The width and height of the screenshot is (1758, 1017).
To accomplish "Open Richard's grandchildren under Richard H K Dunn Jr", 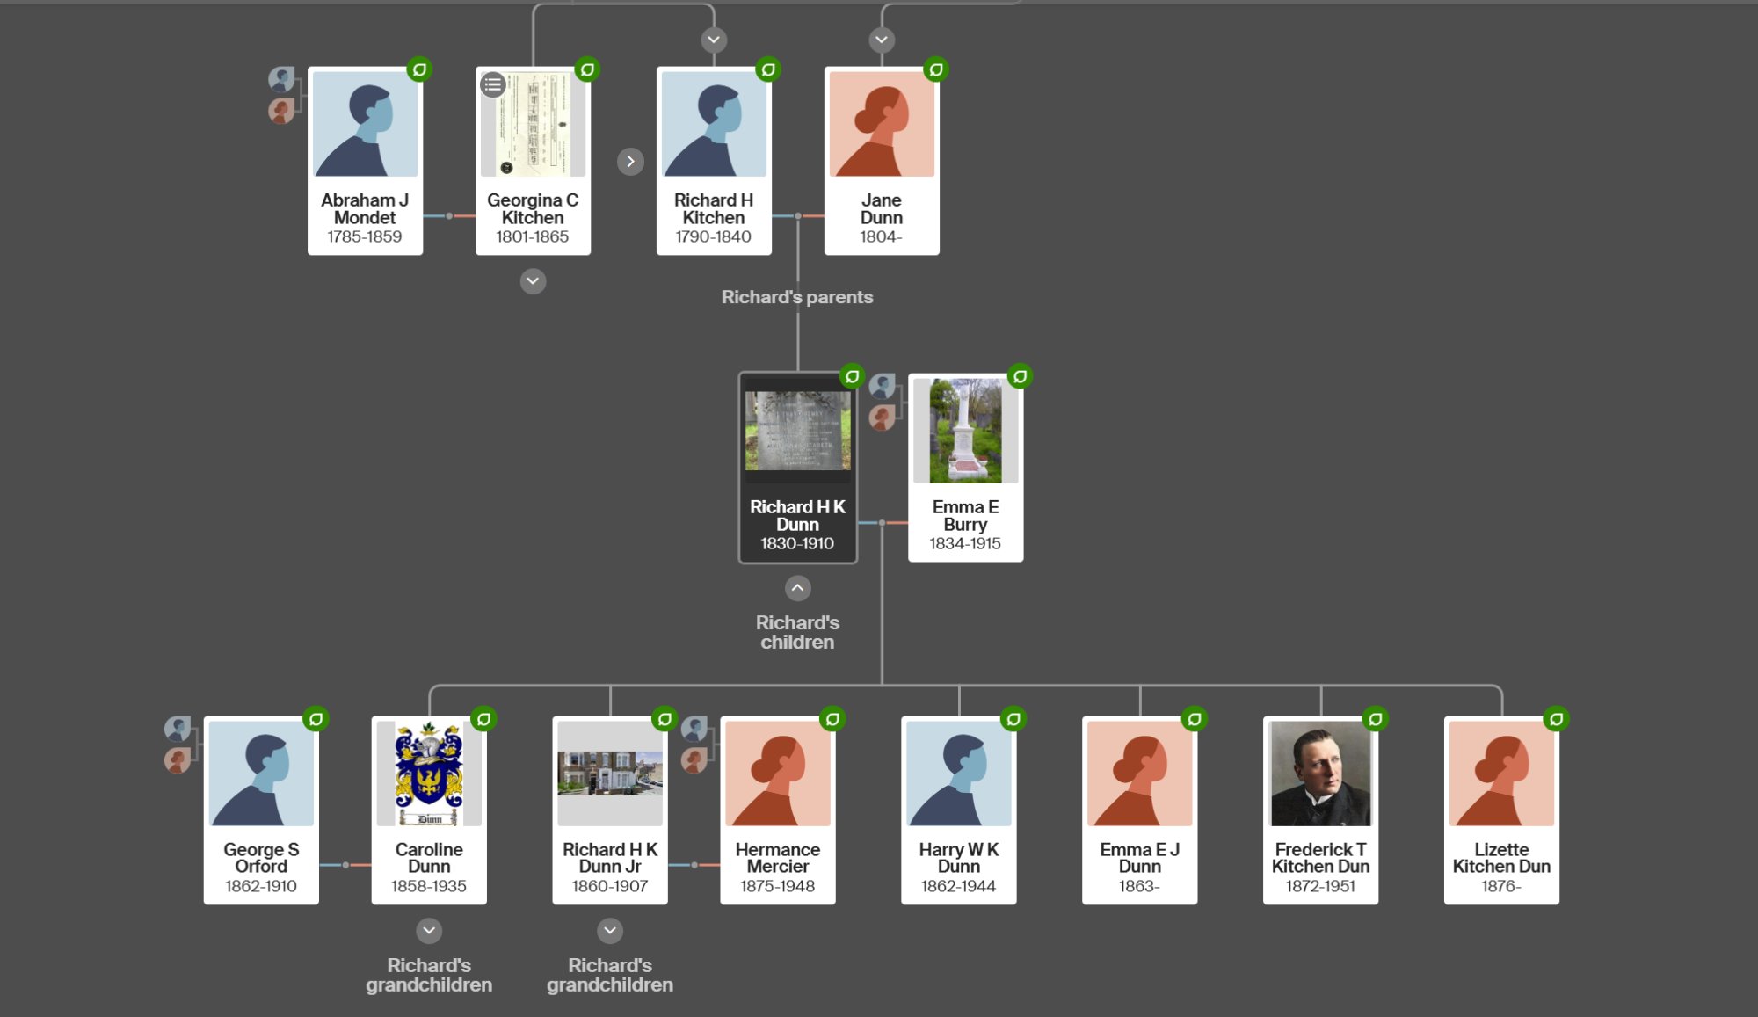I will (610, 931).
